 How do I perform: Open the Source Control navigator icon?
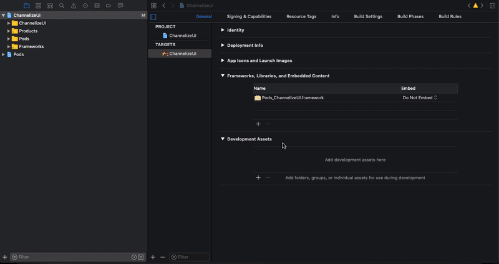pos(39,6)
